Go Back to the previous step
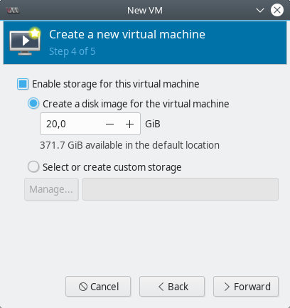290x308 pixels. [x=172, y=287]
